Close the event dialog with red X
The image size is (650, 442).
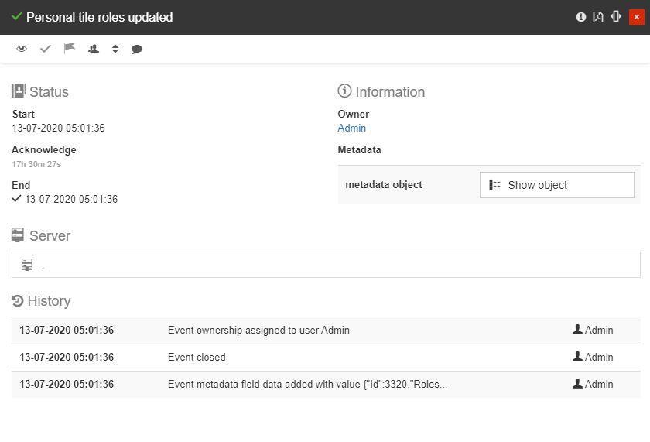pos(636,17)
